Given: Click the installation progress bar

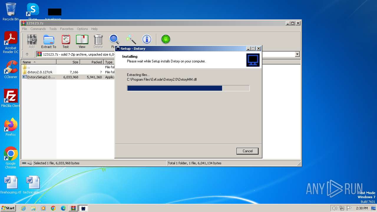Looking at the screenshot, I should tap(188, 88).
